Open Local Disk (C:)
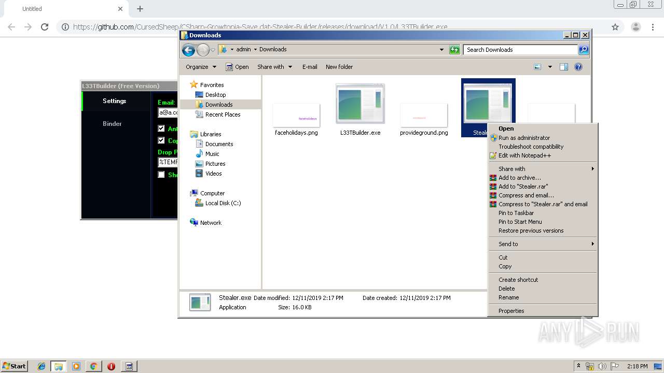Viewport: 664px width, 373px height. coord(223,203)
